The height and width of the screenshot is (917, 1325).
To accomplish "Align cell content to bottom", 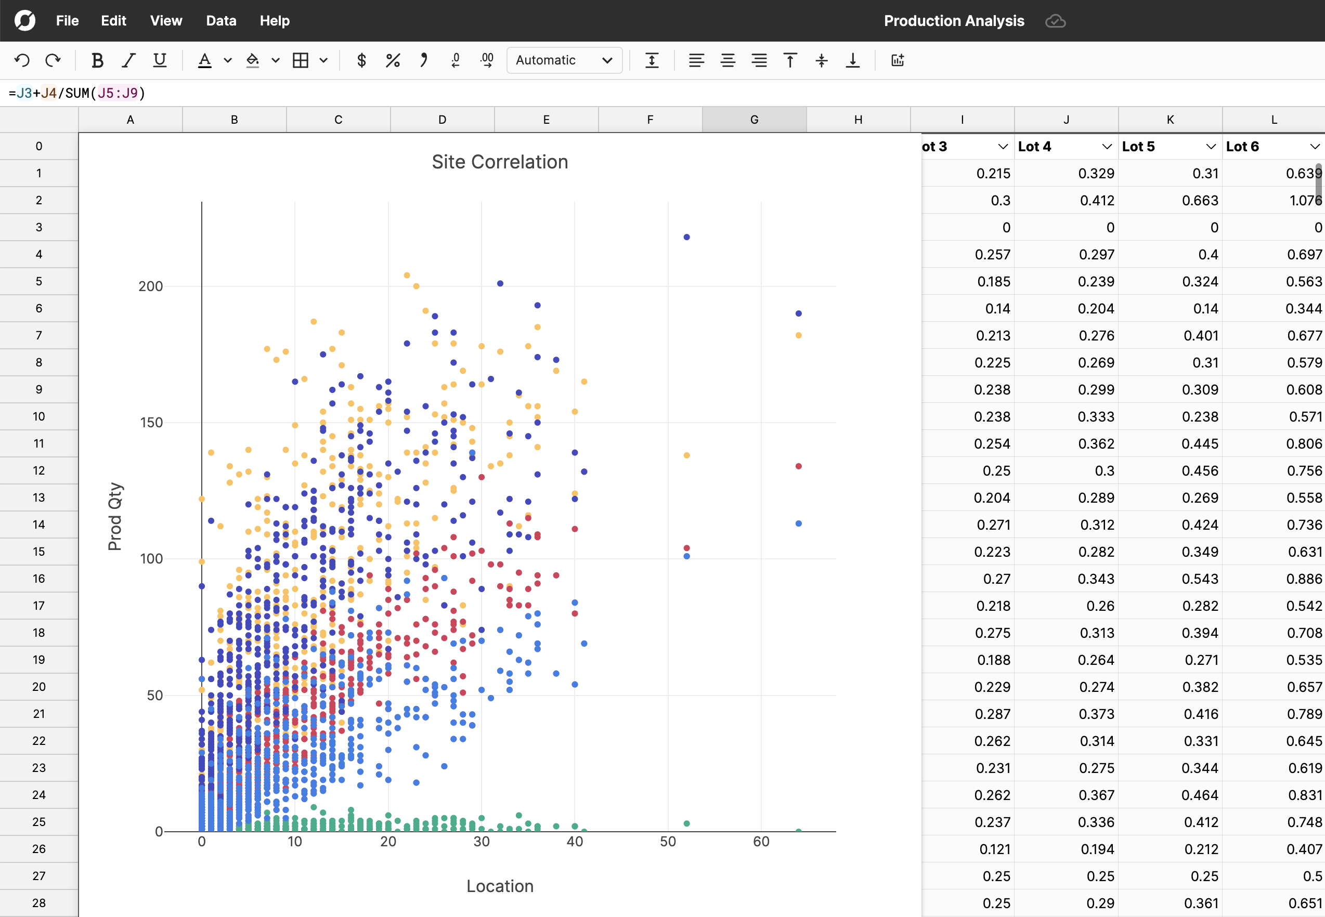I will [853, 60].
